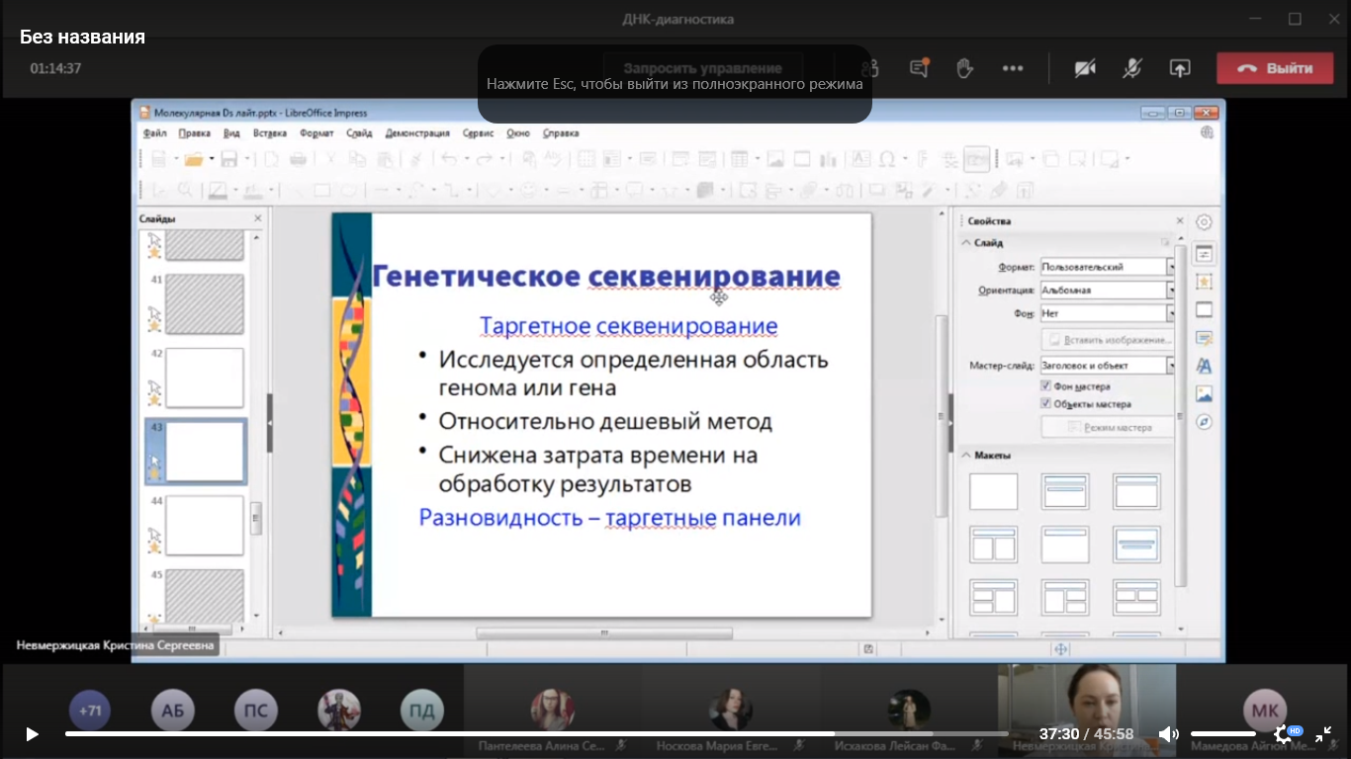Open the Правка menu
Screen dimensions: 1351x759
point(195,132)
